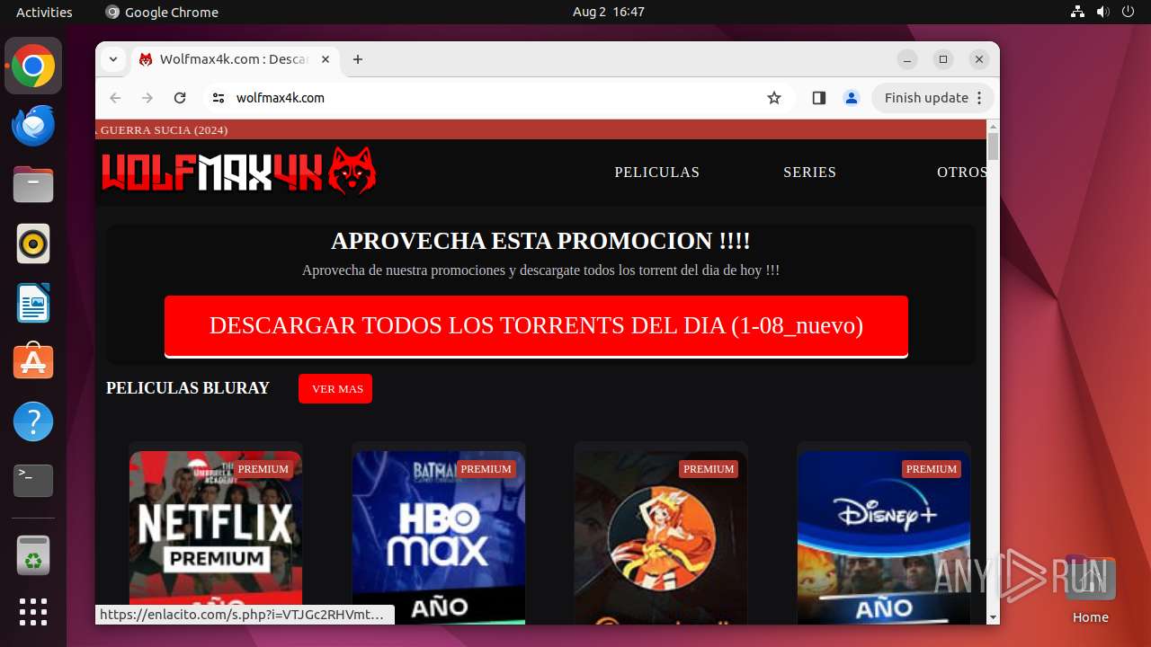Image resolution: width=1151 pixels, height=647 pixels.
Task: Toggle the Chrome side panel
Action: tap(818, 98)
